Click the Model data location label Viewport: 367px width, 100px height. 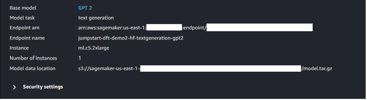(x=32, y=69)
